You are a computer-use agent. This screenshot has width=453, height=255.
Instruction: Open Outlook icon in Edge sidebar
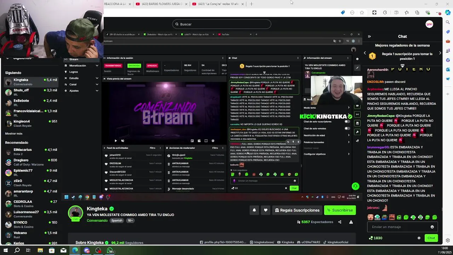[448, 69]
